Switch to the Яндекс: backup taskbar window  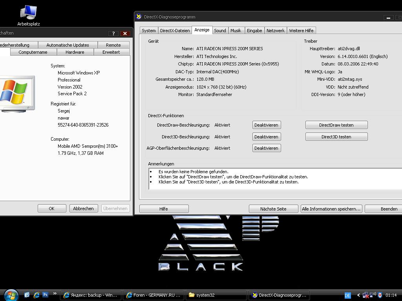click(x=91, y=295)
